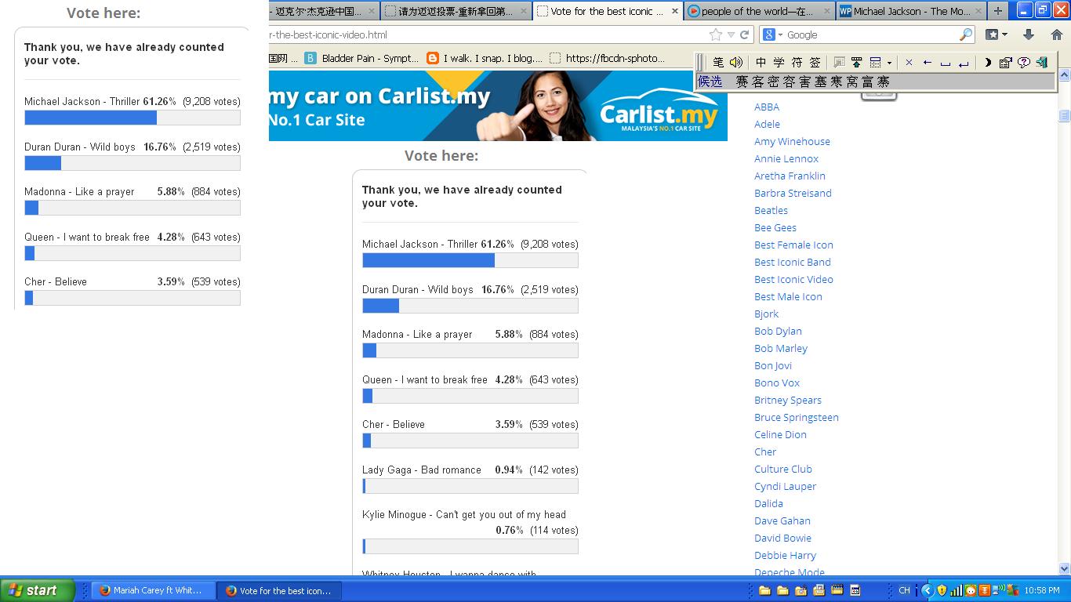Toggle the 中 language mode on IME toolbar
1071x602 pixels.
coord(761,63)
